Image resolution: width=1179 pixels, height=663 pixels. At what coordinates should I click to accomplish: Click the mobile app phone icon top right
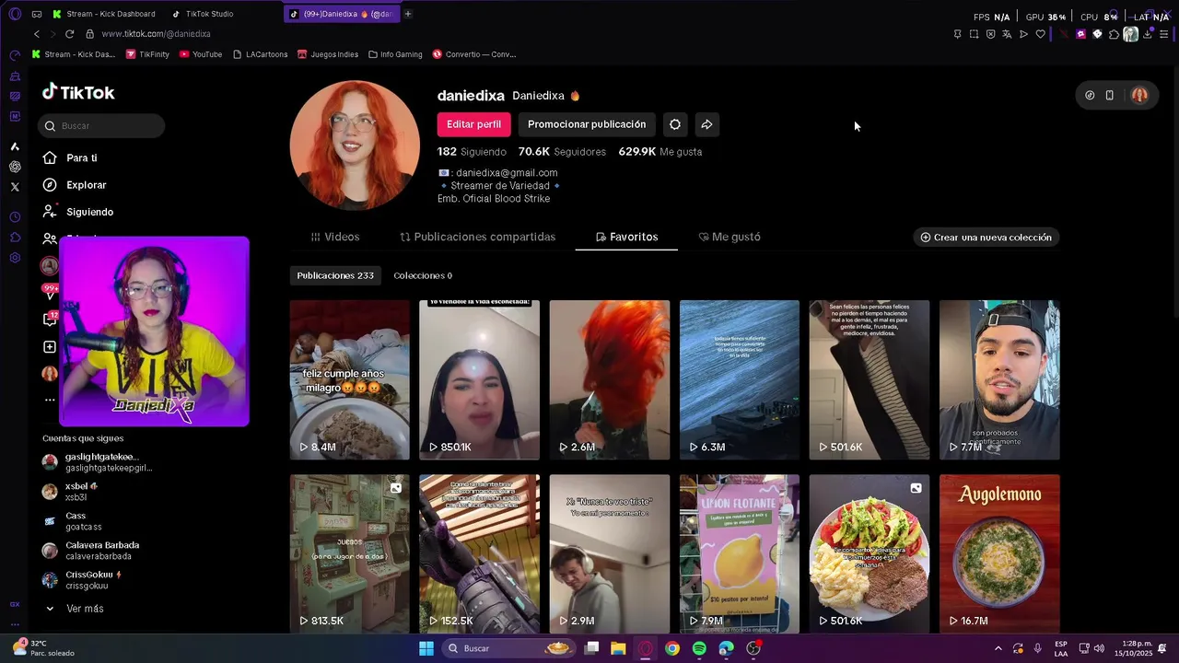coord(1110,95)
